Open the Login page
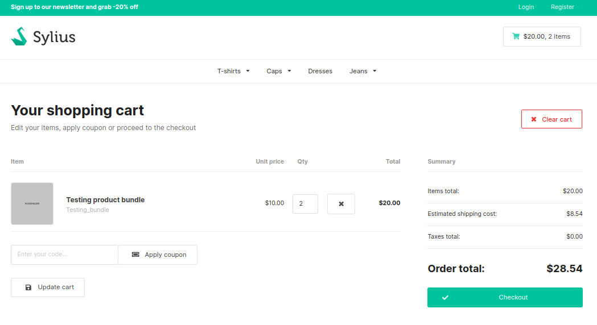 pos(526,7)
